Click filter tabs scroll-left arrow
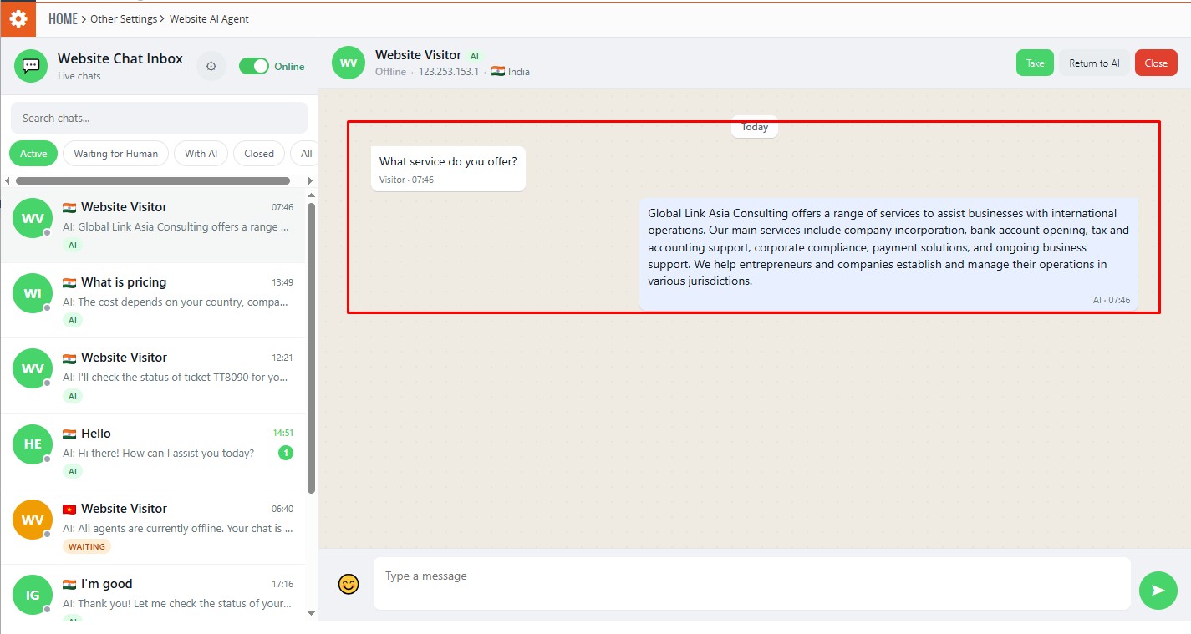The height and width of the screenshot is (634, 1191). [x=8, y=180]
